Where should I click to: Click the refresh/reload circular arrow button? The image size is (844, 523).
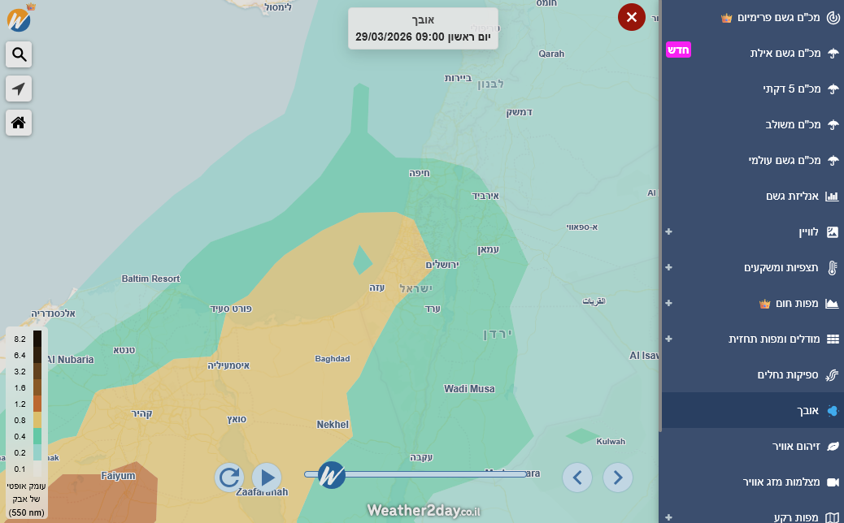229,477
